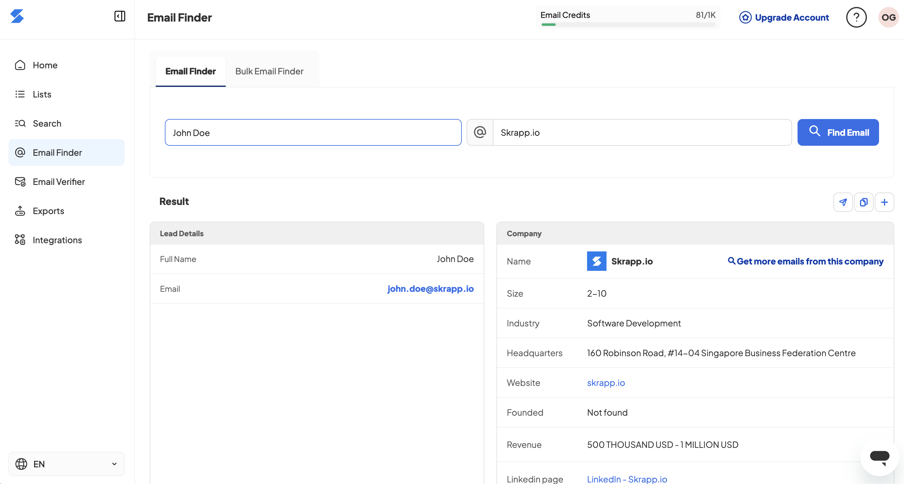Click the Skrapp.io company name text

(632, 261)
